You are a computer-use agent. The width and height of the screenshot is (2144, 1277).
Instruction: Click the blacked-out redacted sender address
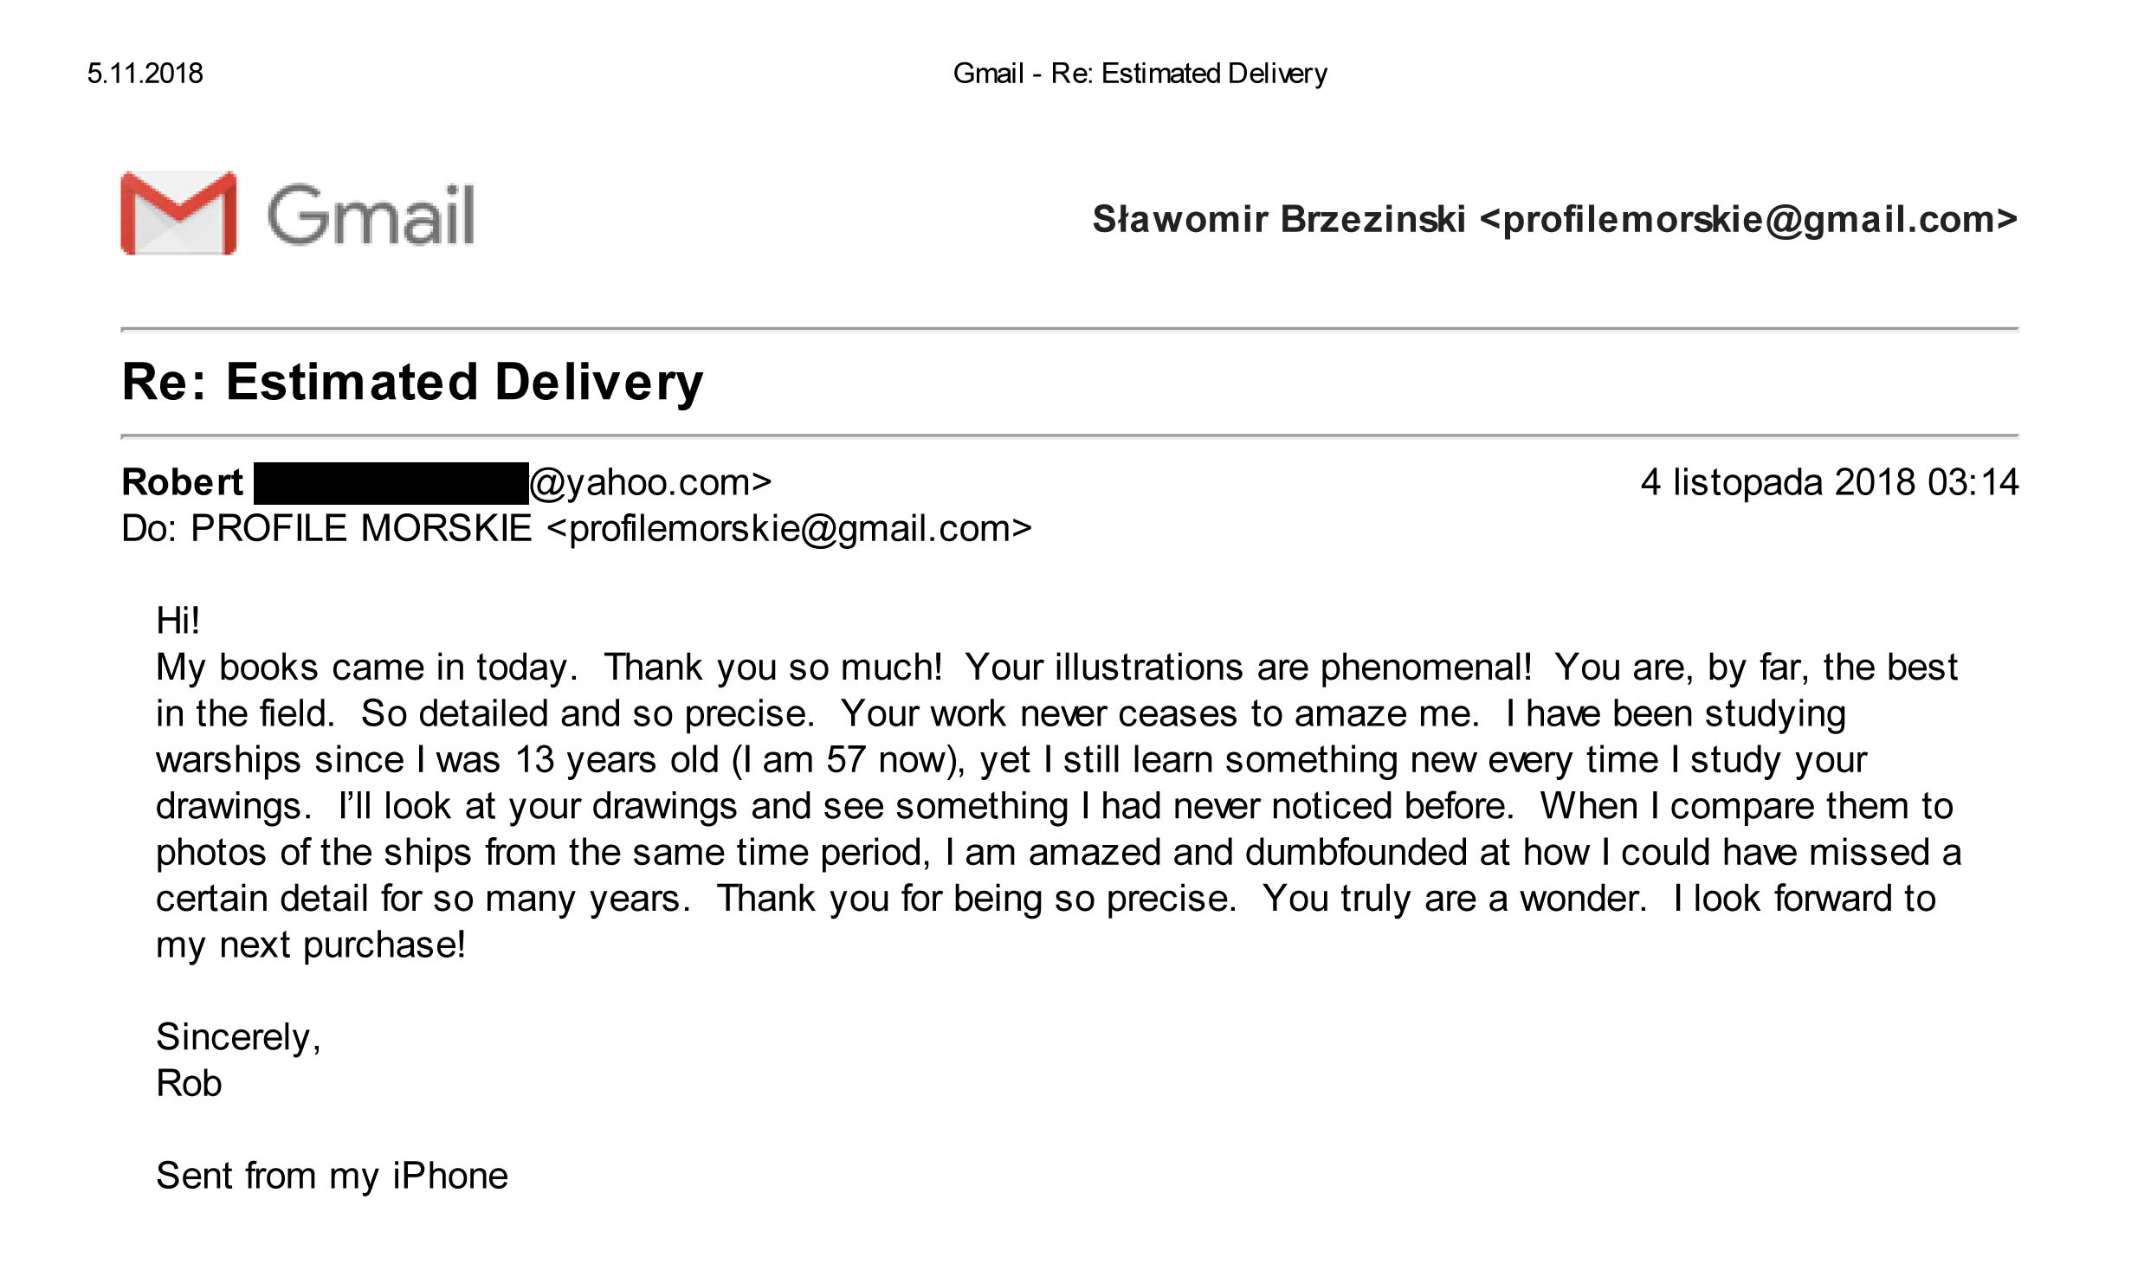pos(391,484)
